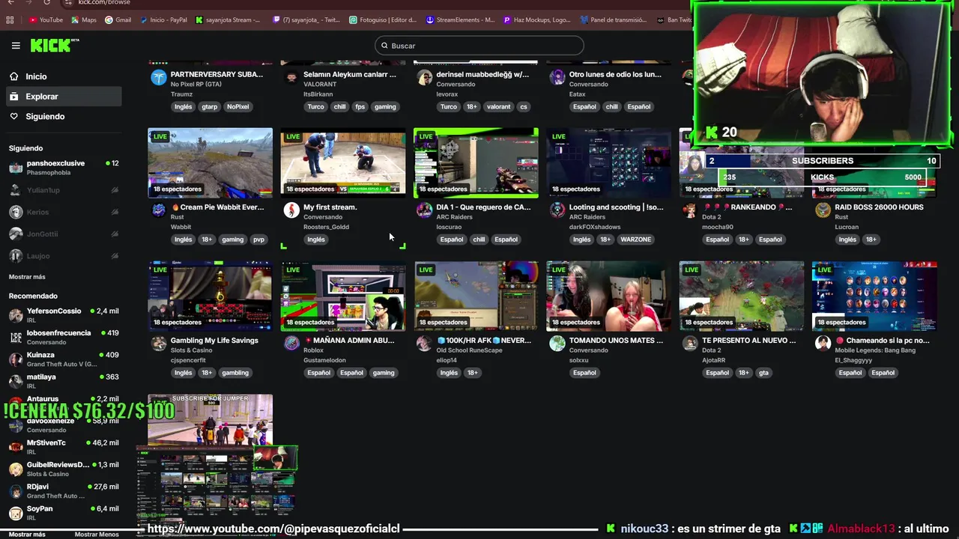Open panshoexclusive followed channel

(x=64, y=168)
